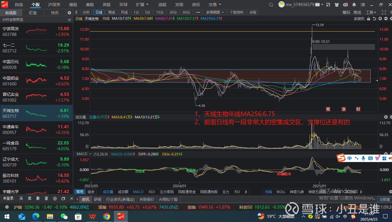Open WPS Office from the taskbar
Screen dimensions: 392x222
point(93,216)
